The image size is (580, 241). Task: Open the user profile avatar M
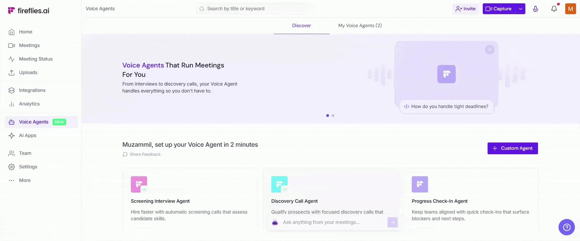570,9
